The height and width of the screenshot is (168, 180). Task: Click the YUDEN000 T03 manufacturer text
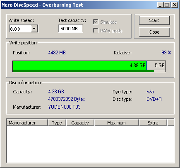[64, 107]
